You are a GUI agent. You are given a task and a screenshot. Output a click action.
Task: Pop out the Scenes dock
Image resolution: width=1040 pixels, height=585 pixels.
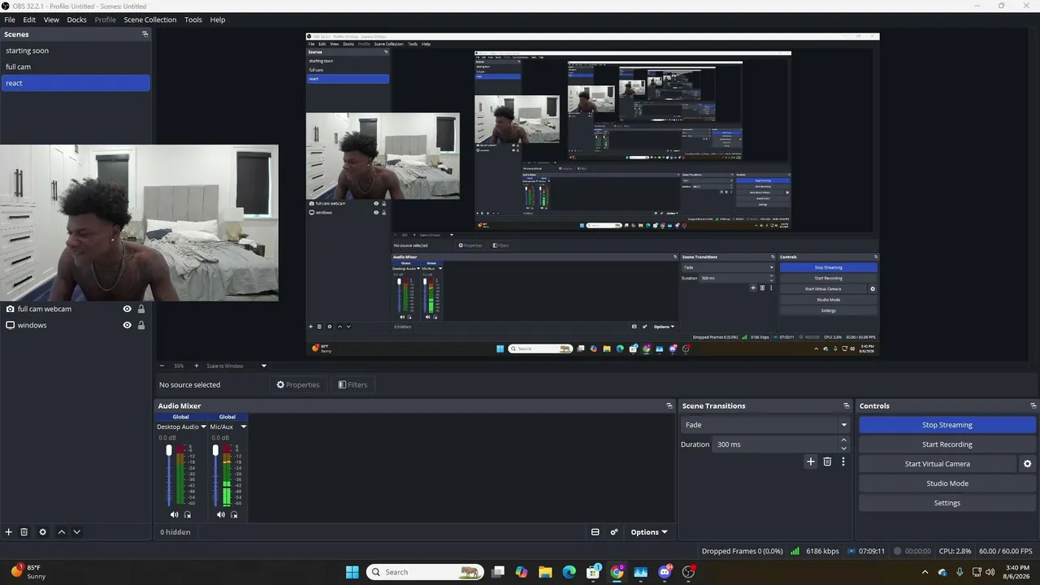145,34
